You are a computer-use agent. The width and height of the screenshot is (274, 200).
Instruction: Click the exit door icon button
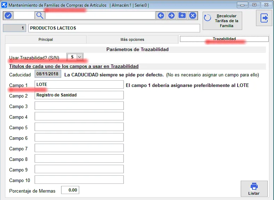[x=264, y=18]
